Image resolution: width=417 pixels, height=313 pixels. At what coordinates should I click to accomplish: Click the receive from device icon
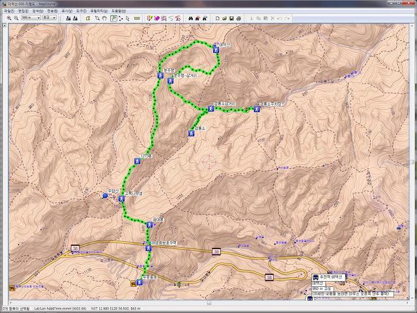[x=76, y=18]
